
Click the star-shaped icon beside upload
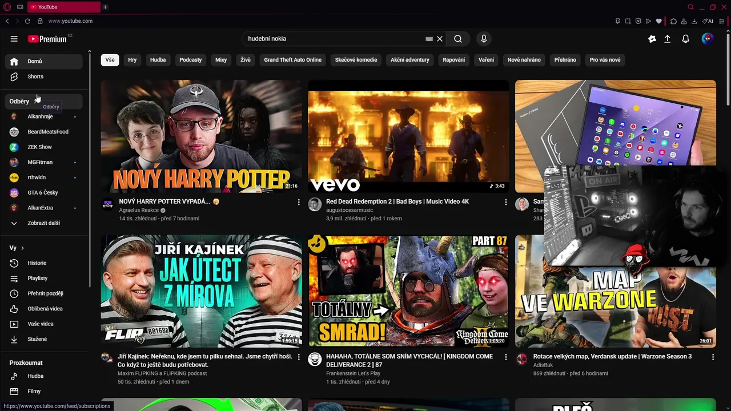tap(652, 39)
